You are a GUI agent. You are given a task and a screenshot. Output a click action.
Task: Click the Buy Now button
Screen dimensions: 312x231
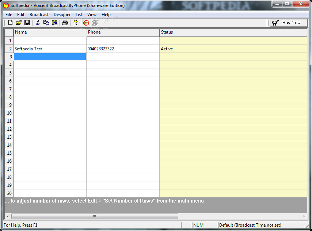289,23
